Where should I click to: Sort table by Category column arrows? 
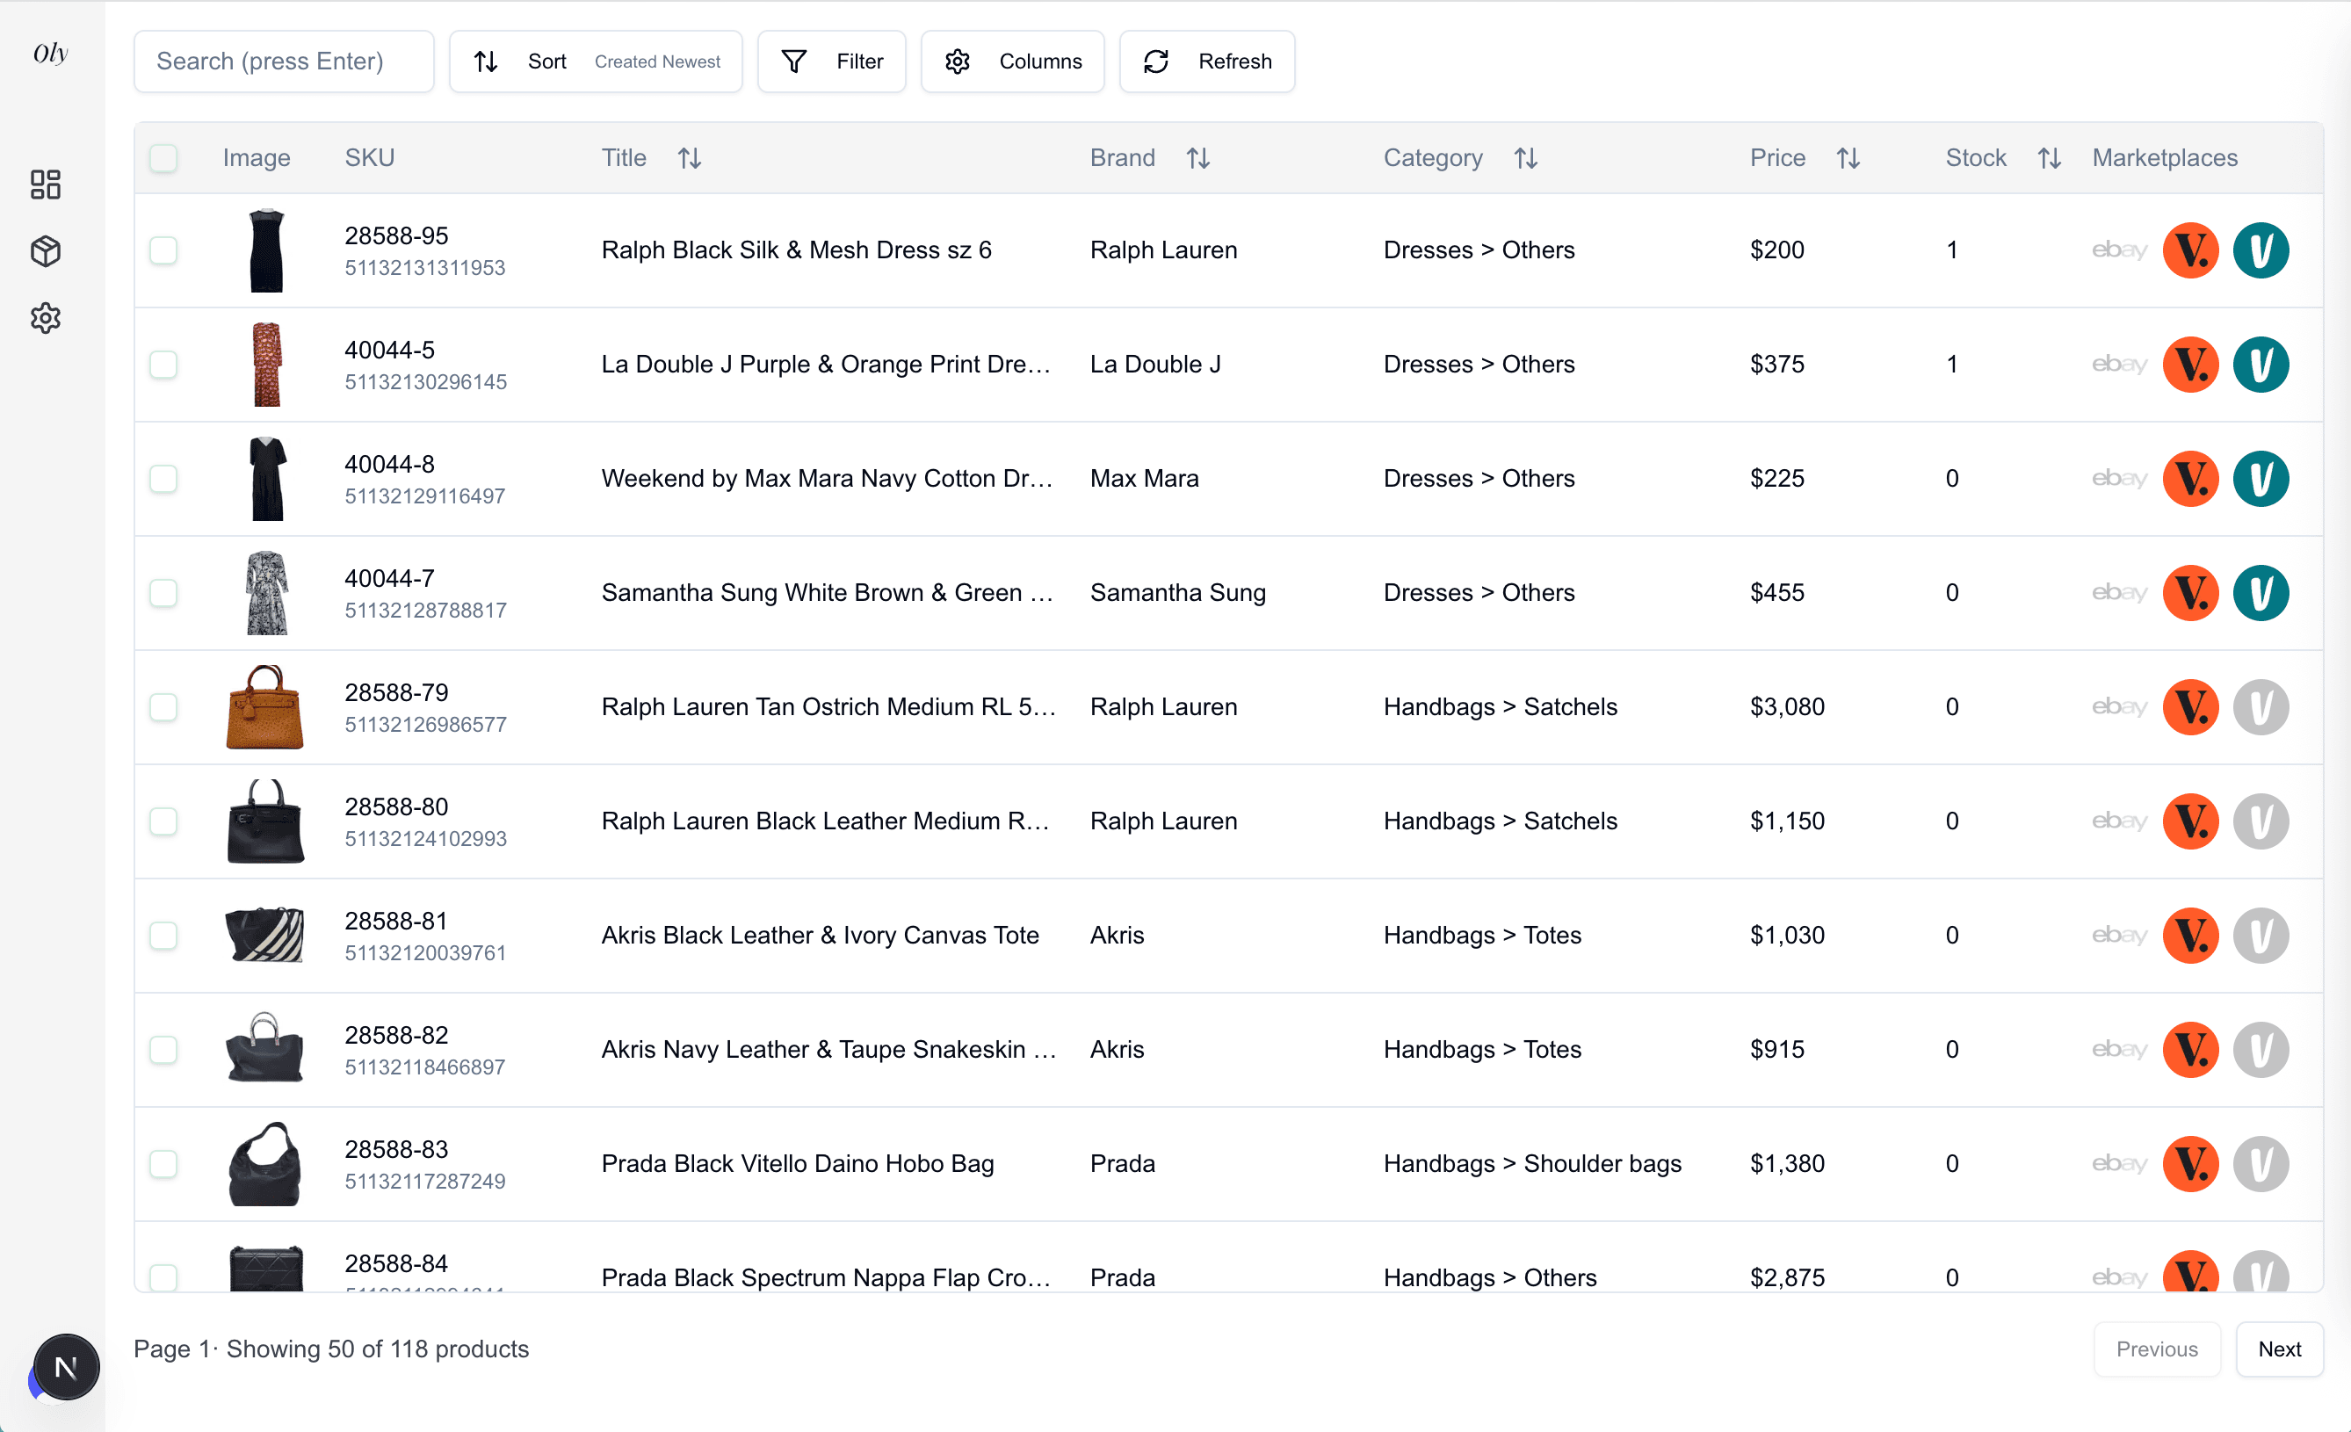coord(1526,157)
